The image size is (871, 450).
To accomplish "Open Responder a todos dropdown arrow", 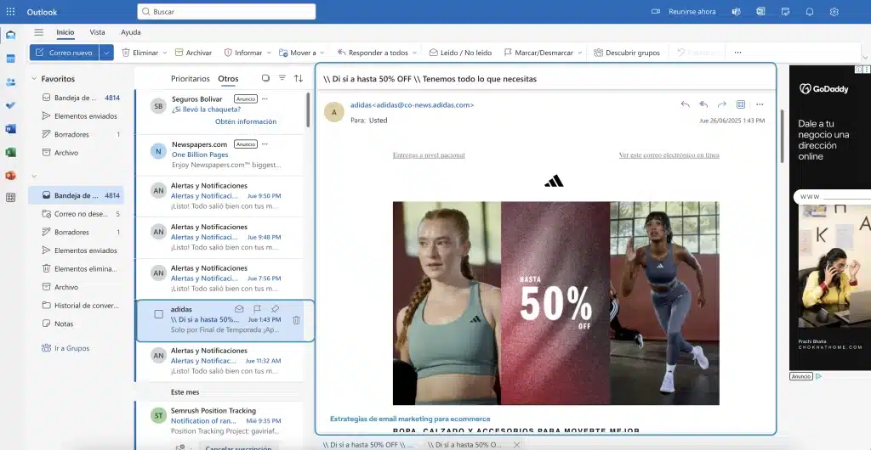I will pos(414,53).
